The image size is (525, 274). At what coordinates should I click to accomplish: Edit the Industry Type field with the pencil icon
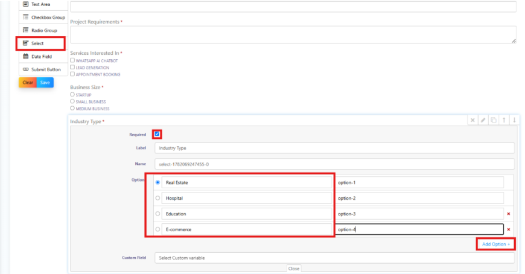pyautogui.click(x=483, y=120)
